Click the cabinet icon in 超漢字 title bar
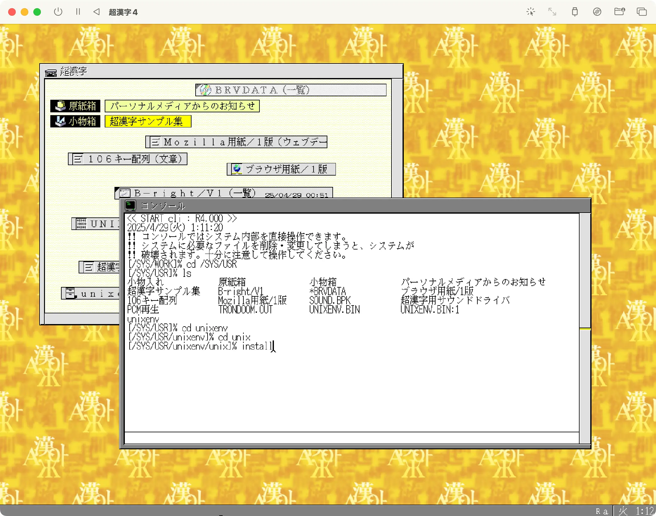Image resolution: width=656 pixels, height=516 pixels. pyautogui.click(x=51, y=73)
